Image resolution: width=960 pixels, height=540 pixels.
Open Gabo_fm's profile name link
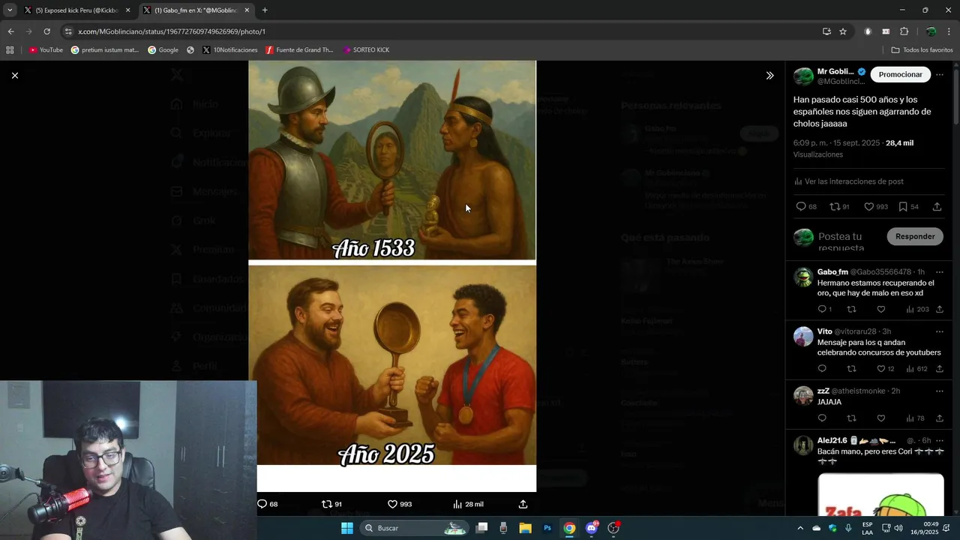pos(832,271)
